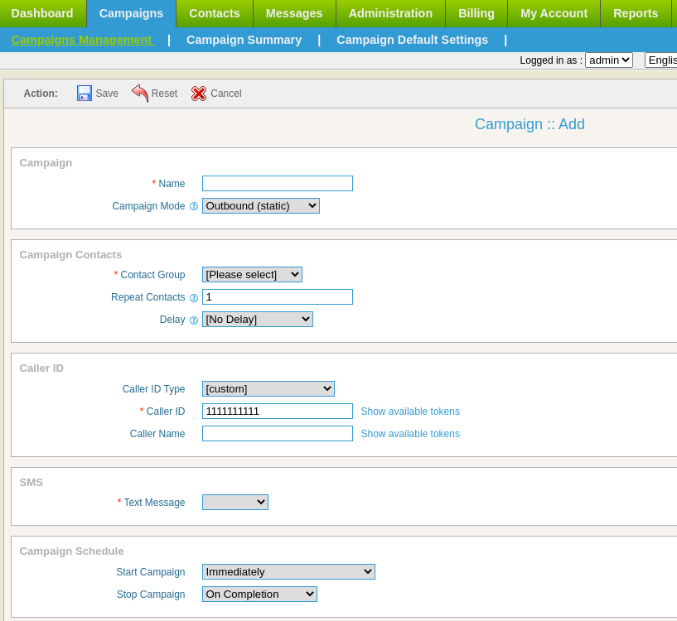Image resolution: width=677 pixels, height=621 pixels.
Task: Click the "SMS" section title
Action: 31,483
